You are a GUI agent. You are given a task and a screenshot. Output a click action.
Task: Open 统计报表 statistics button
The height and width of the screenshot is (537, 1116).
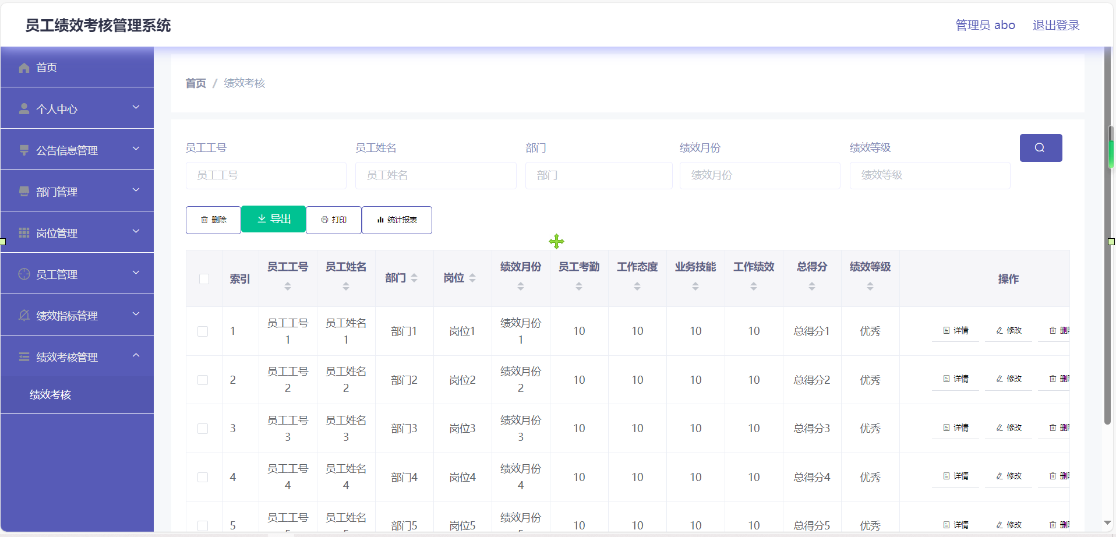[x=397, y=220]
